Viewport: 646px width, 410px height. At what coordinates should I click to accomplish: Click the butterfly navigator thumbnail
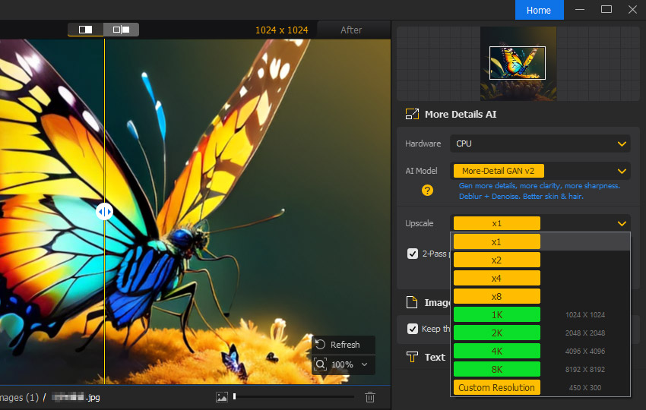pos(518,63)
